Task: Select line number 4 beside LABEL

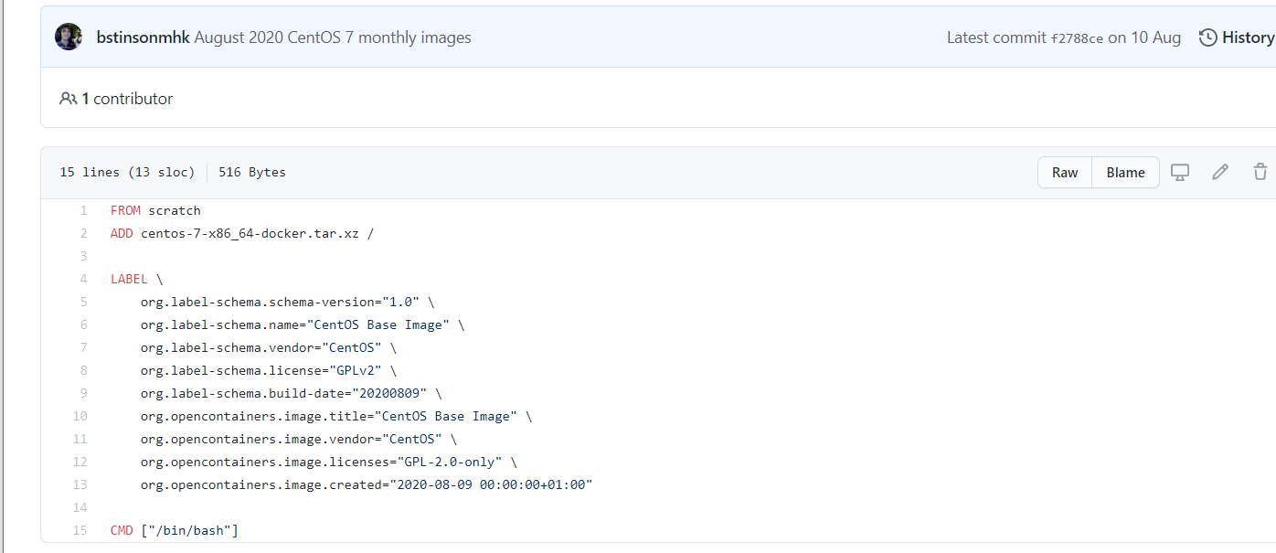Action: 83,279
